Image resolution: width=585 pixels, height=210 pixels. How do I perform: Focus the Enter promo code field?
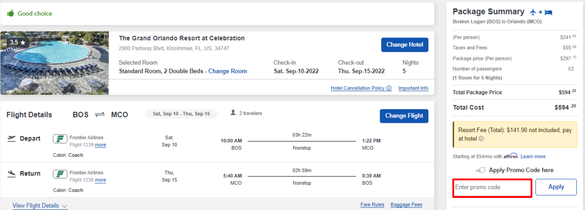coord(492,188)
